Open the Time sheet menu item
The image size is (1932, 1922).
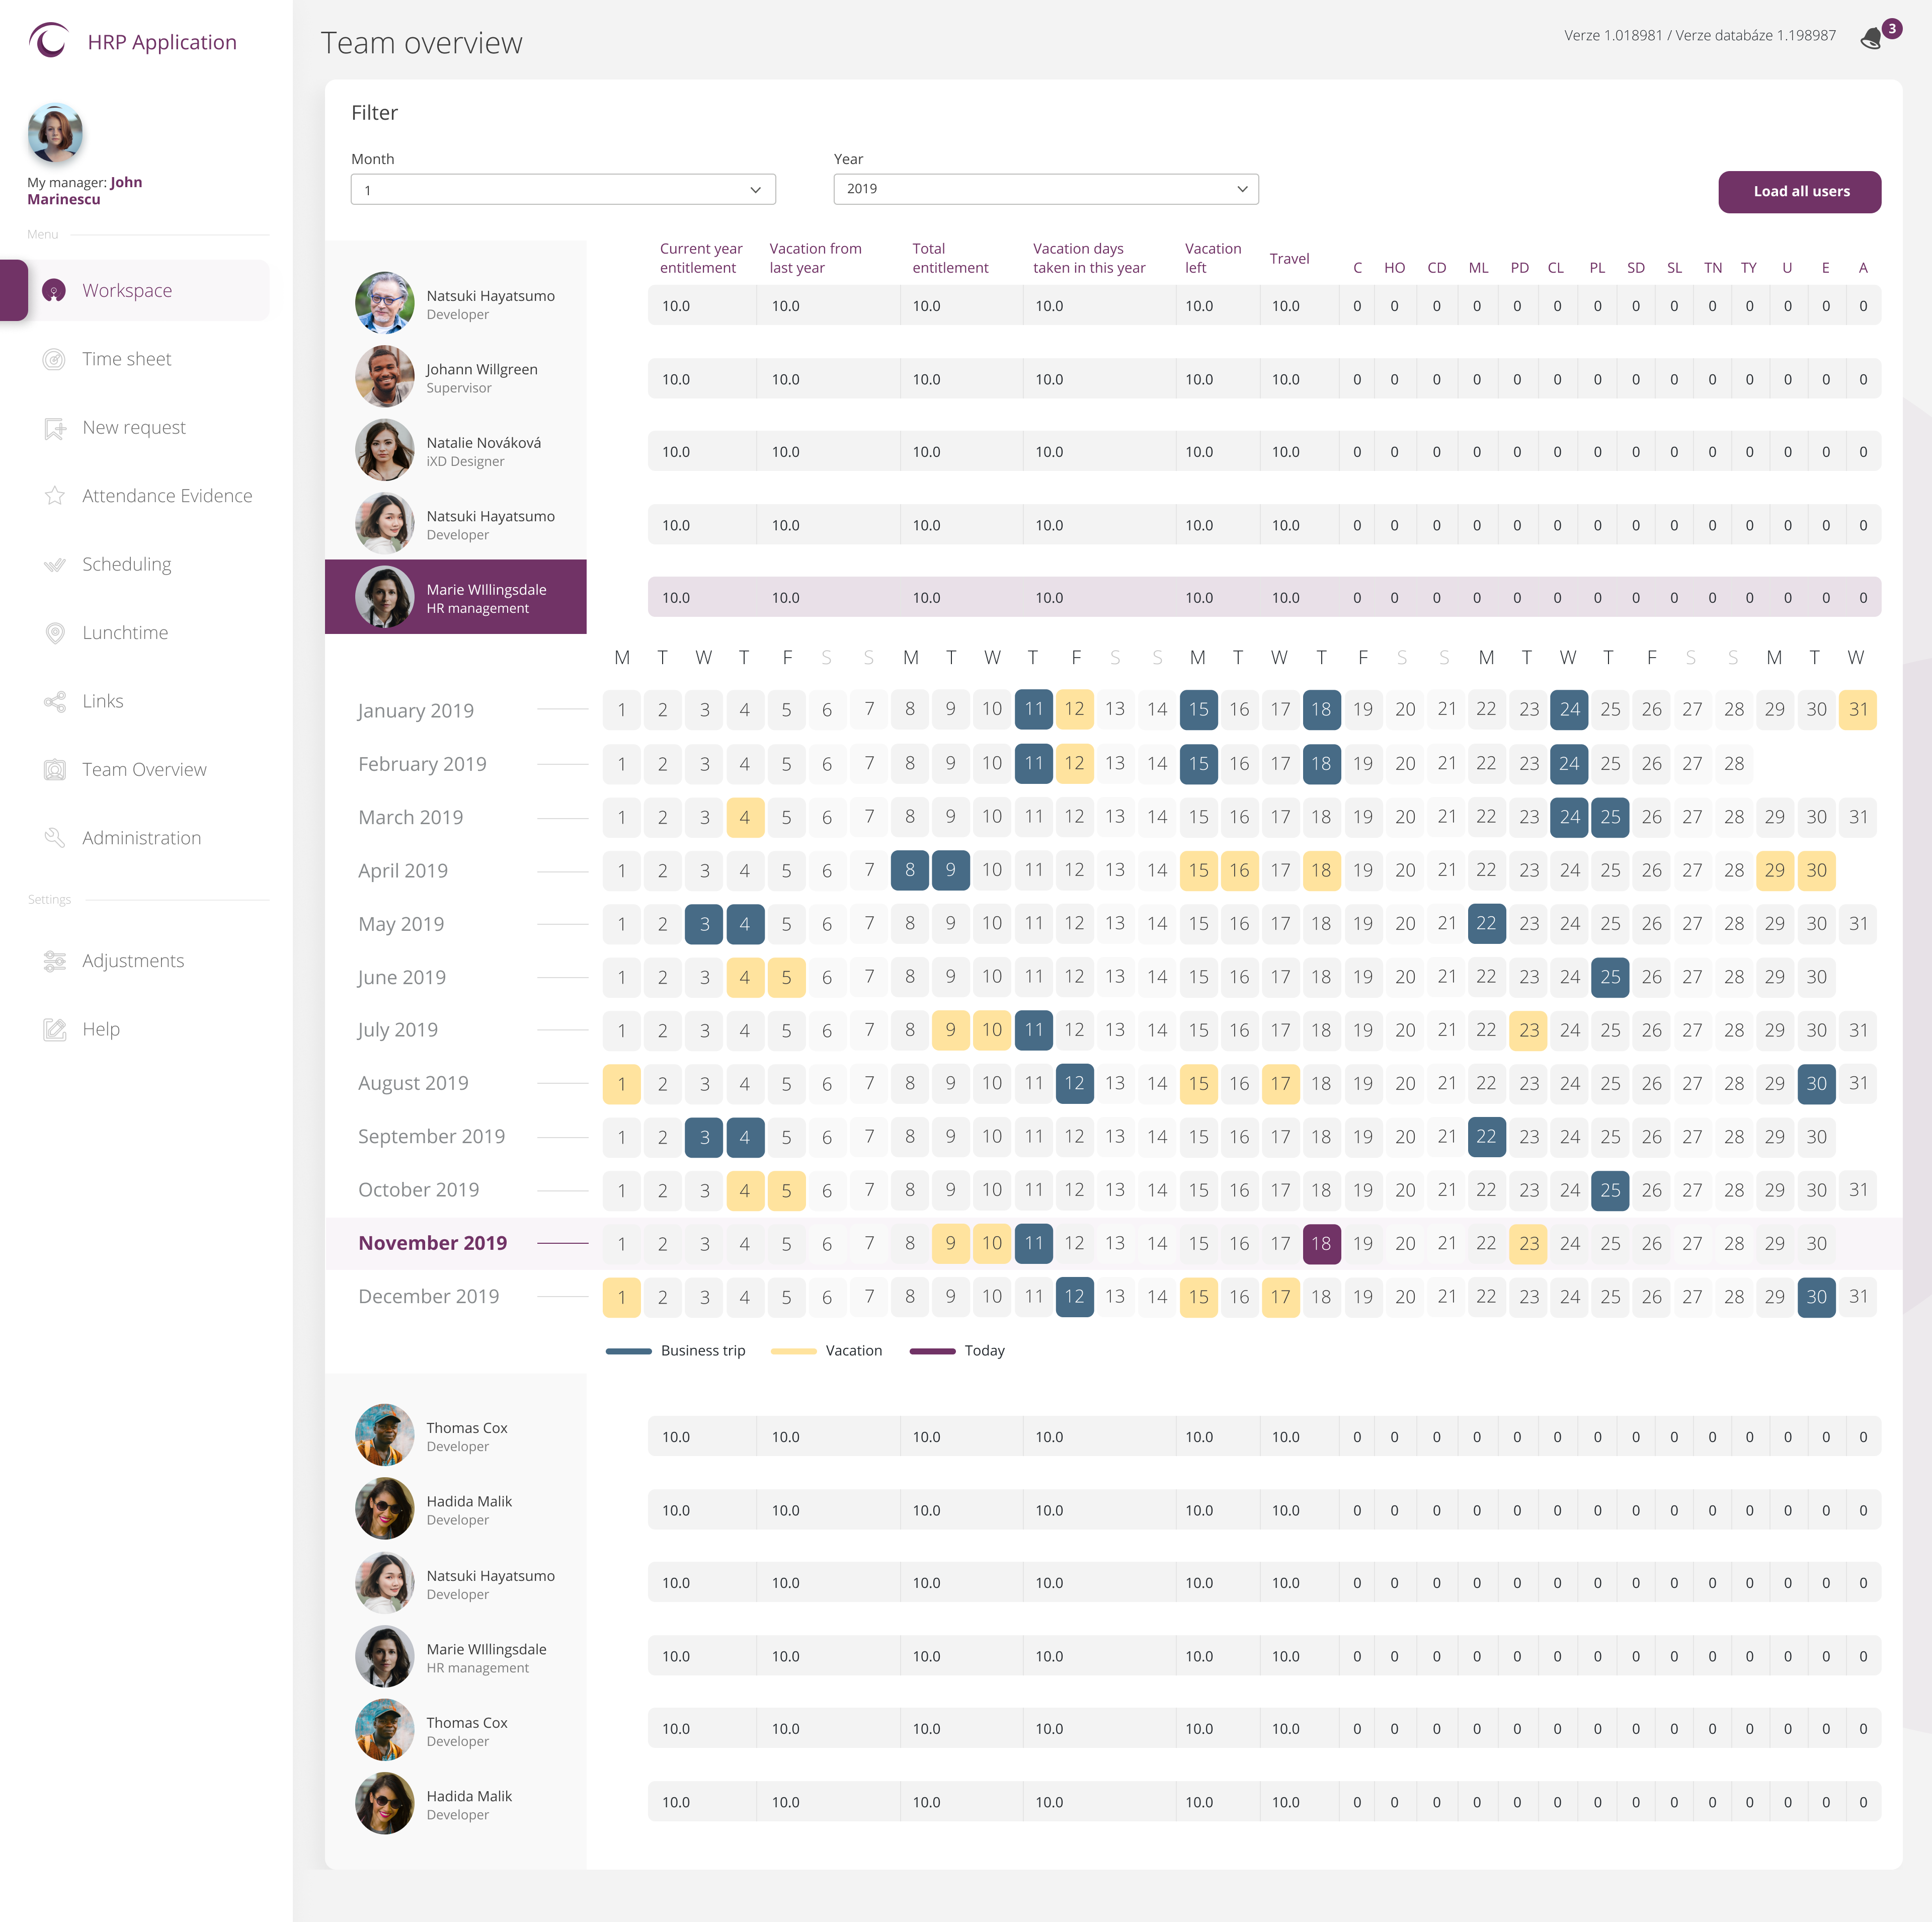pyautogui.click(x=126, y=359)
